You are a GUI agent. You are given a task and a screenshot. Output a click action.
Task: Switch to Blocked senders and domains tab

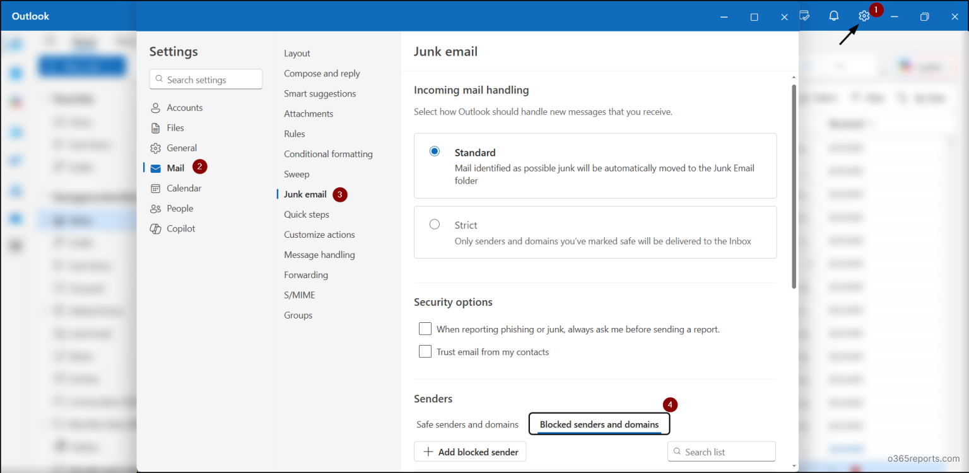599,424
